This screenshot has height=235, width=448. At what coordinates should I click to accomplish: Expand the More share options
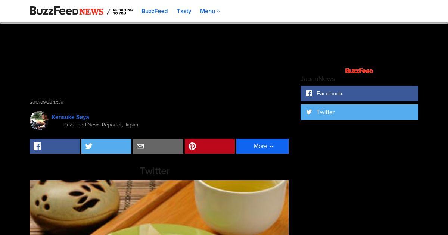(262, 146)
